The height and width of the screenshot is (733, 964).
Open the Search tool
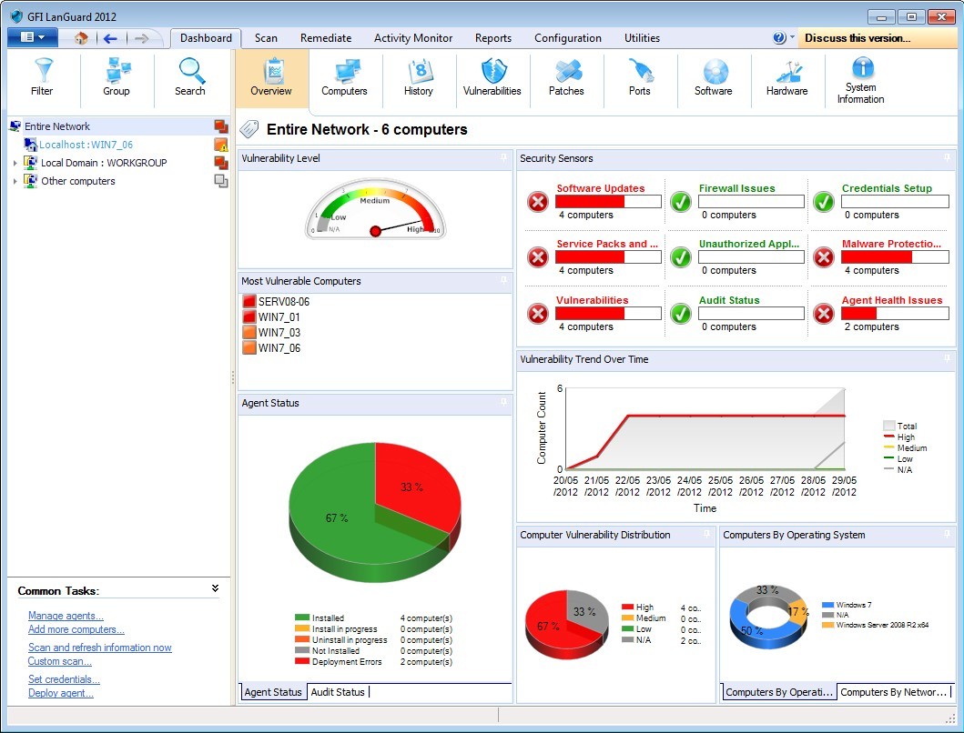click(190, 76)
